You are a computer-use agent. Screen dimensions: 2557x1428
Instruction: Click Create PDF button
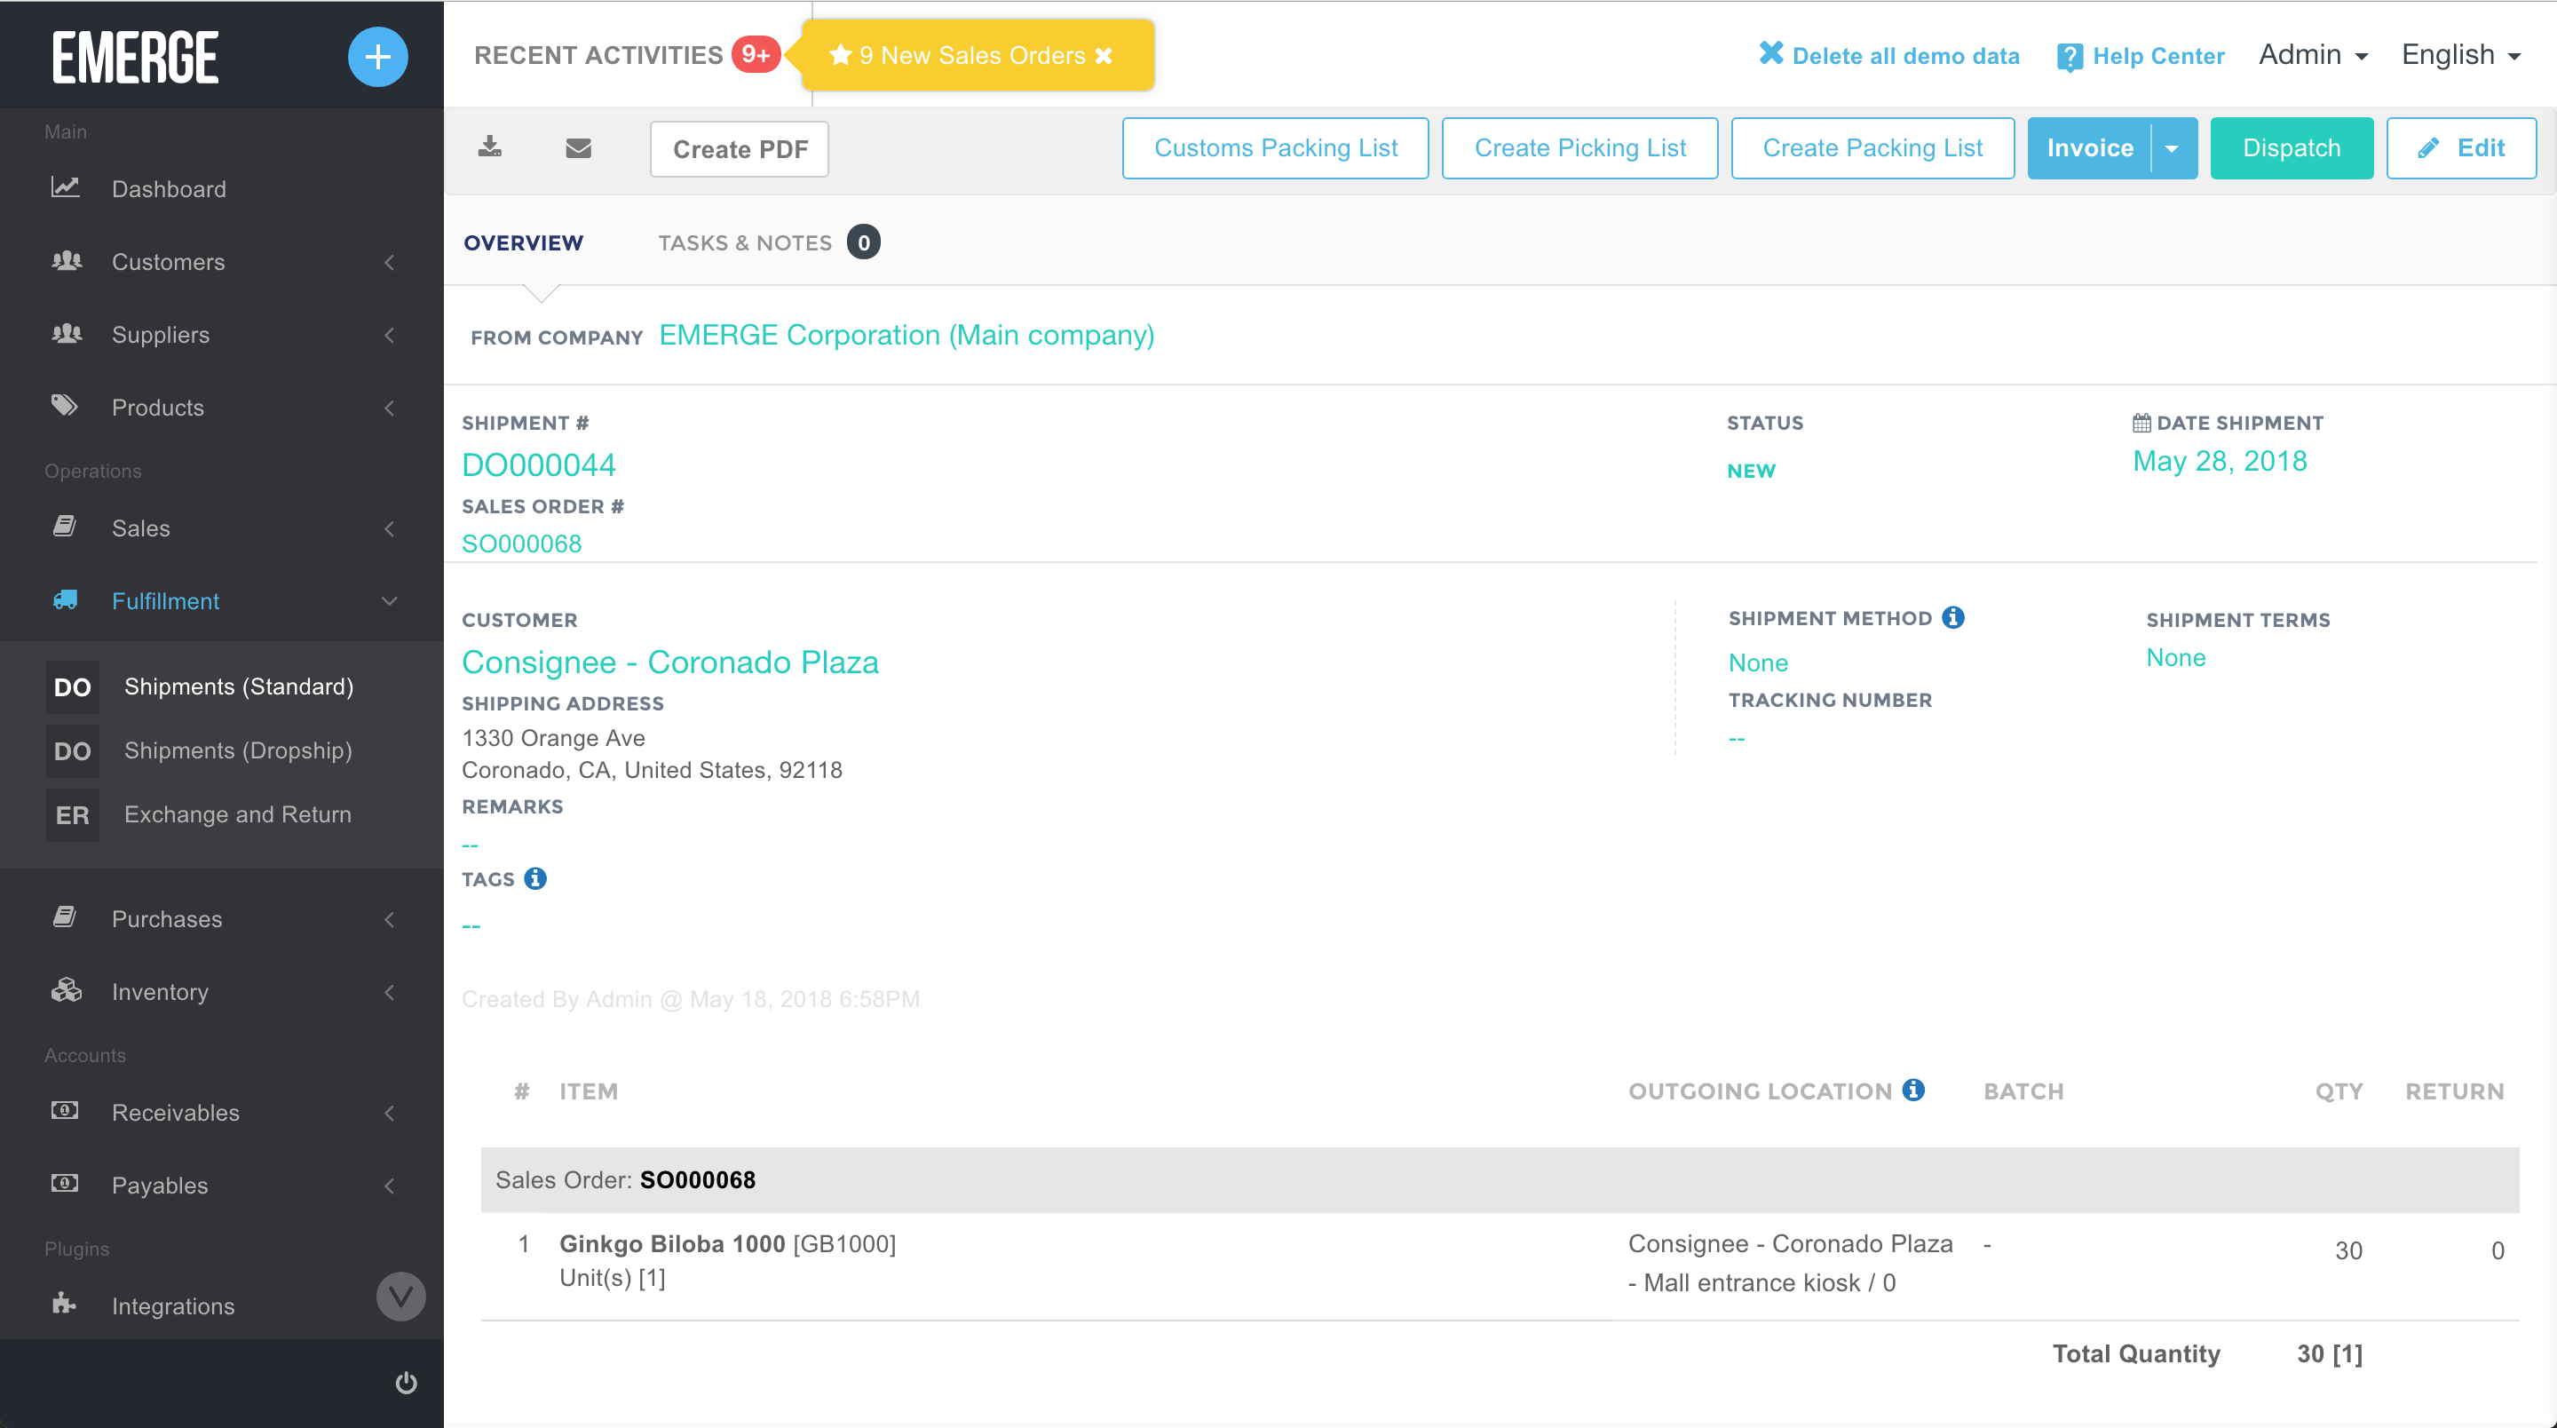click(x=740, y=149)
